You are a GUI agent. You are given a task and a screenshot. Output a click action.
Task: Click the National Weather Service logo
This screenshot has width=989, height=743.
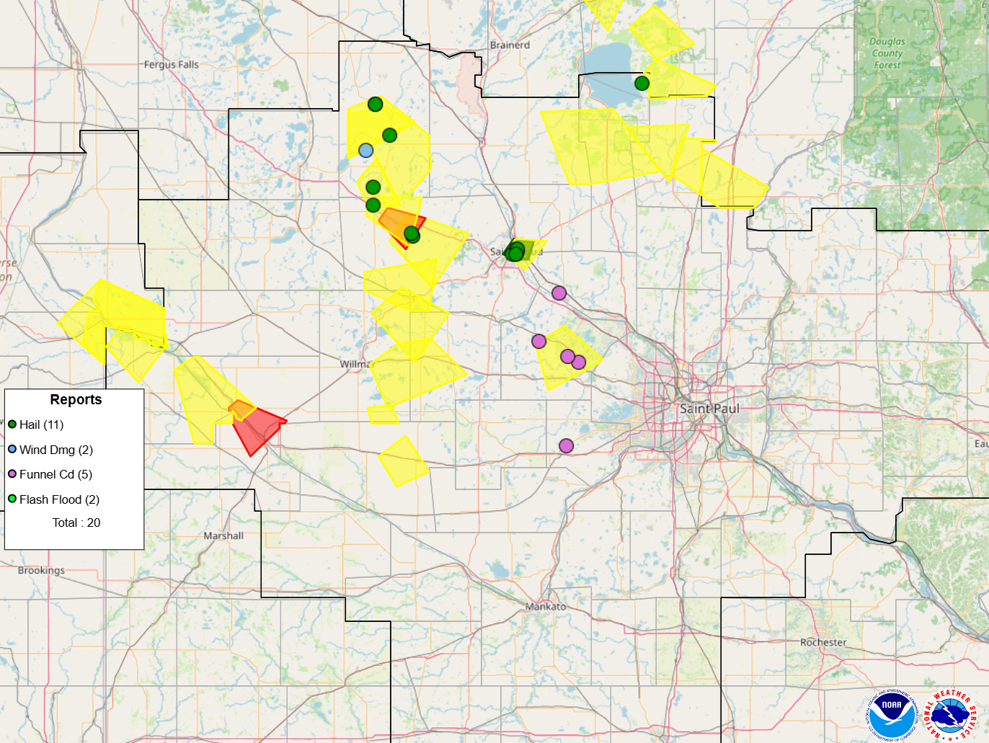click(x=952, y=715)
